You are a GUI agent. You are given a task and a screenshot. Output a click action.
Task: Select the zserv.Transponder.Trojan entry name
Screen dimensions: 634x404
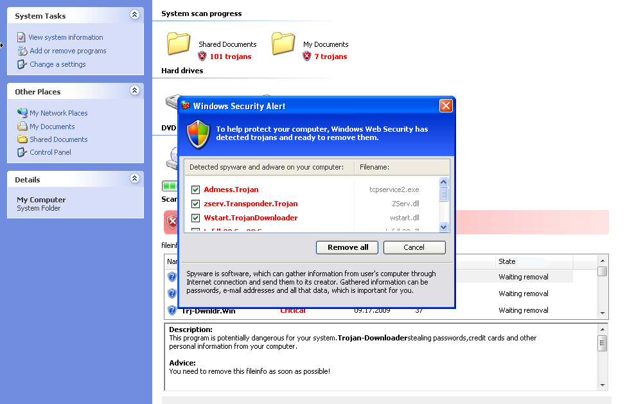[251, 204]
